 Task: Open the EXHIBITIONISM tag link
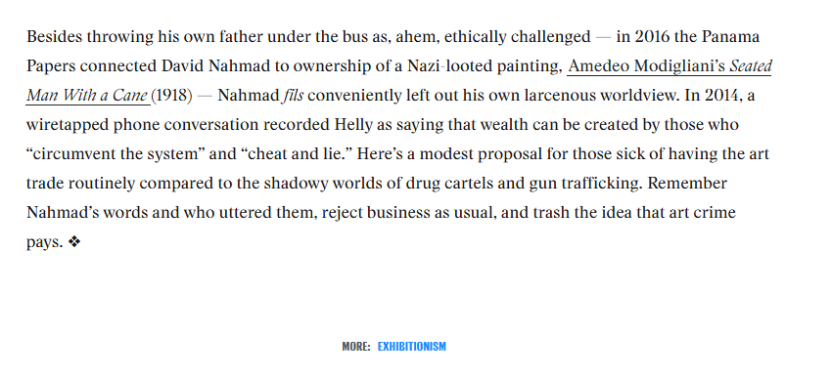[x=412, y=347]
